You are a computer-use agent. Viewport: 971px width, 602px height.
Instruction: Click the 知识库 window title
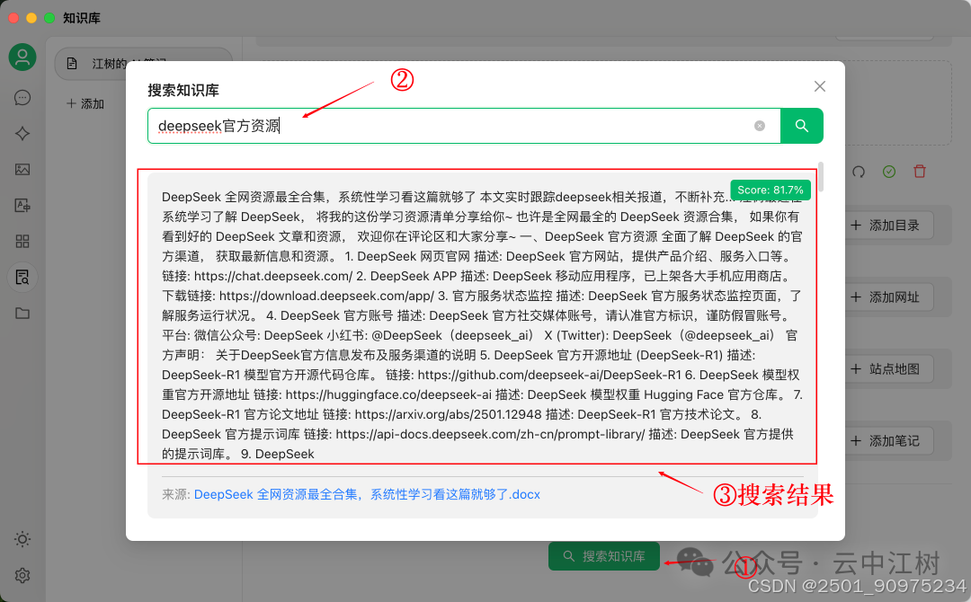tap(81, 18)
